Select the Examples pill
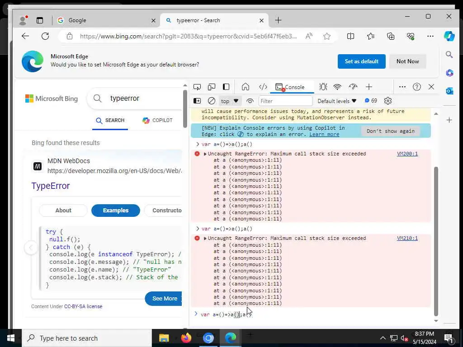This screenshot has height=347, width=463. (115, 211)
